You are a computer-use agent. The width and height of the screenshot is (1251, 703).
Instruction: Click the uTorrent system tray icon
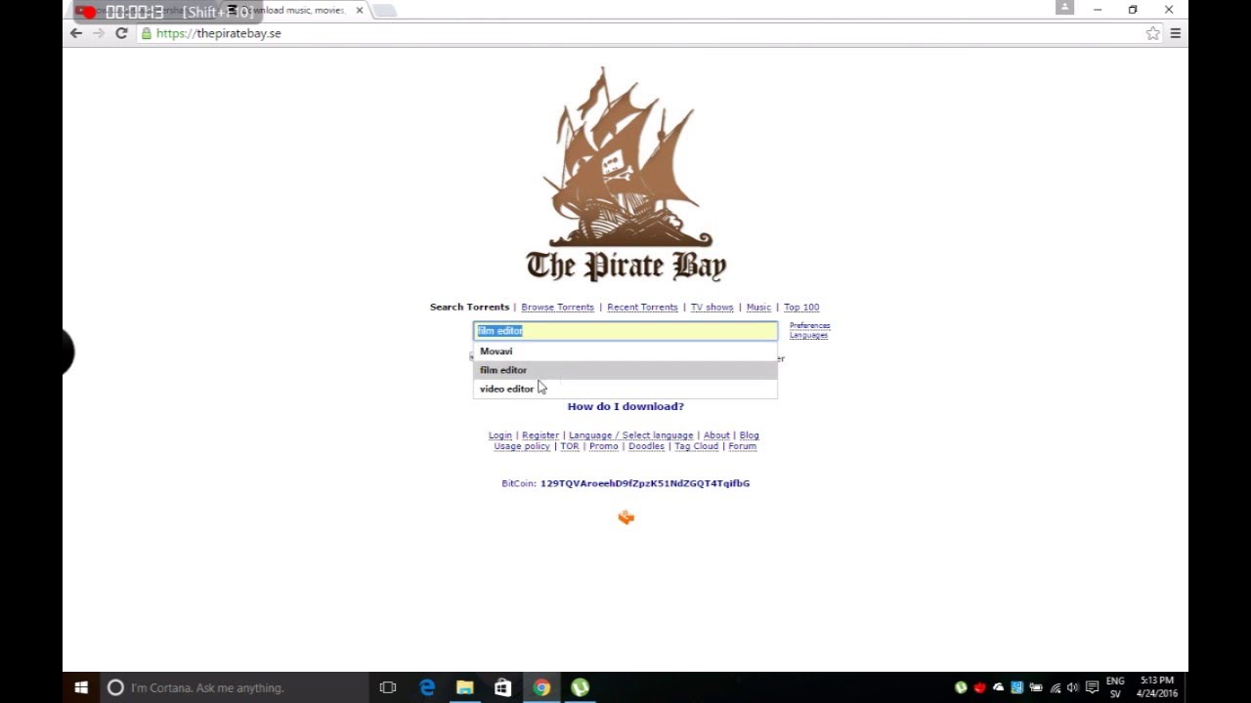click(x=961, y=687)
